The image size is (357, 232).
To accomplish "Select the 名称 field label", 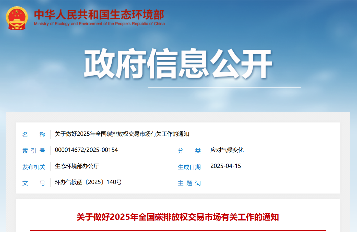I will point(34,135).
